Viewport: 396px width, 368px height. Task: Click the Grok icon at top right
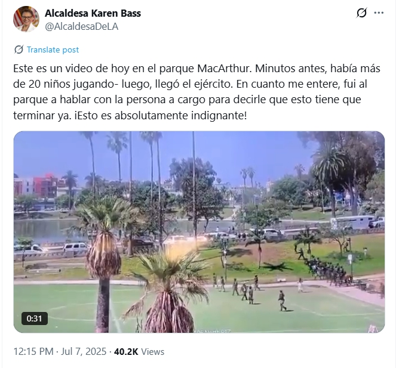click(361, 13)
